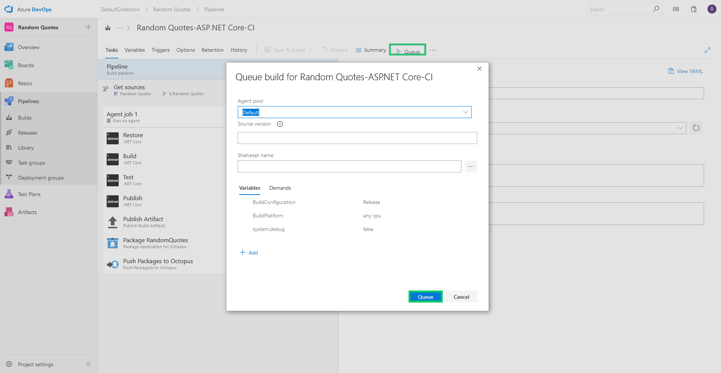The width and height of the screenshot is (721, 373).
Task: Open the History tab
Action: point(239,50)
